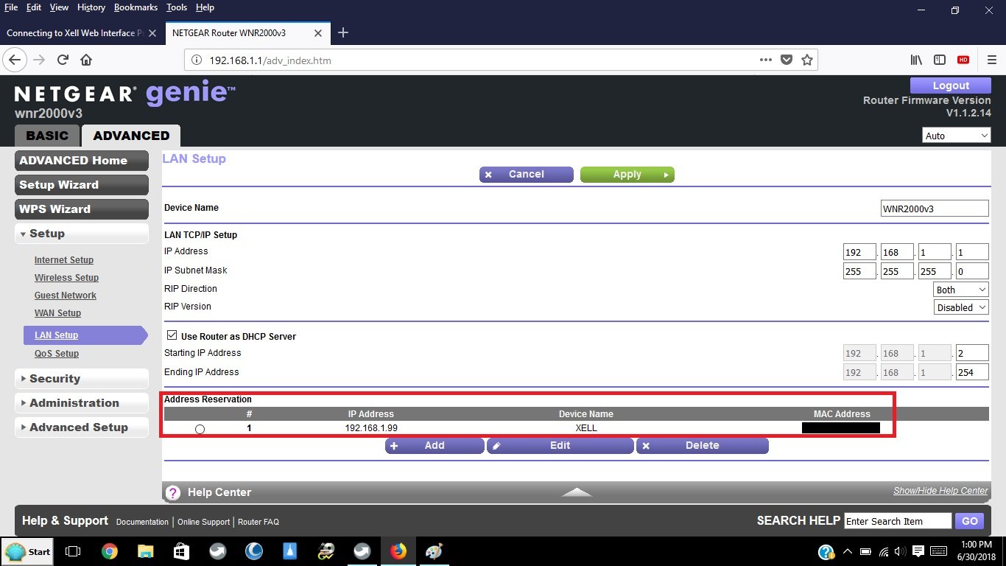Image resolution: width=1006 pixels, height=566 pixels.
Task: Show hidden system tray icons
Action: pyautogui.click(x=847, y=551)
